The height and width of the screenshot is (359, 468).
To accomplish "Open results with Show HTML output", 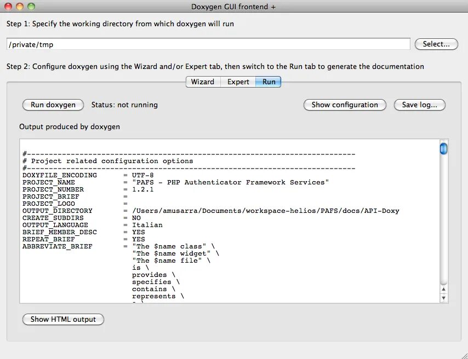I will [63, 320].
